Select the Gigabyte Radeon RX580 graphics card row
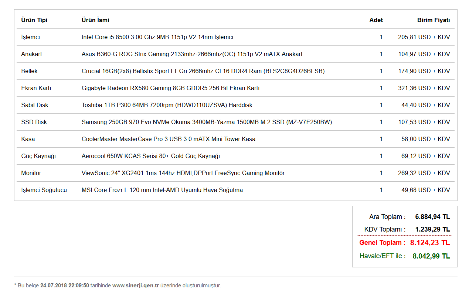This screenshot has width=469, height=301. (x=170, y=88)
